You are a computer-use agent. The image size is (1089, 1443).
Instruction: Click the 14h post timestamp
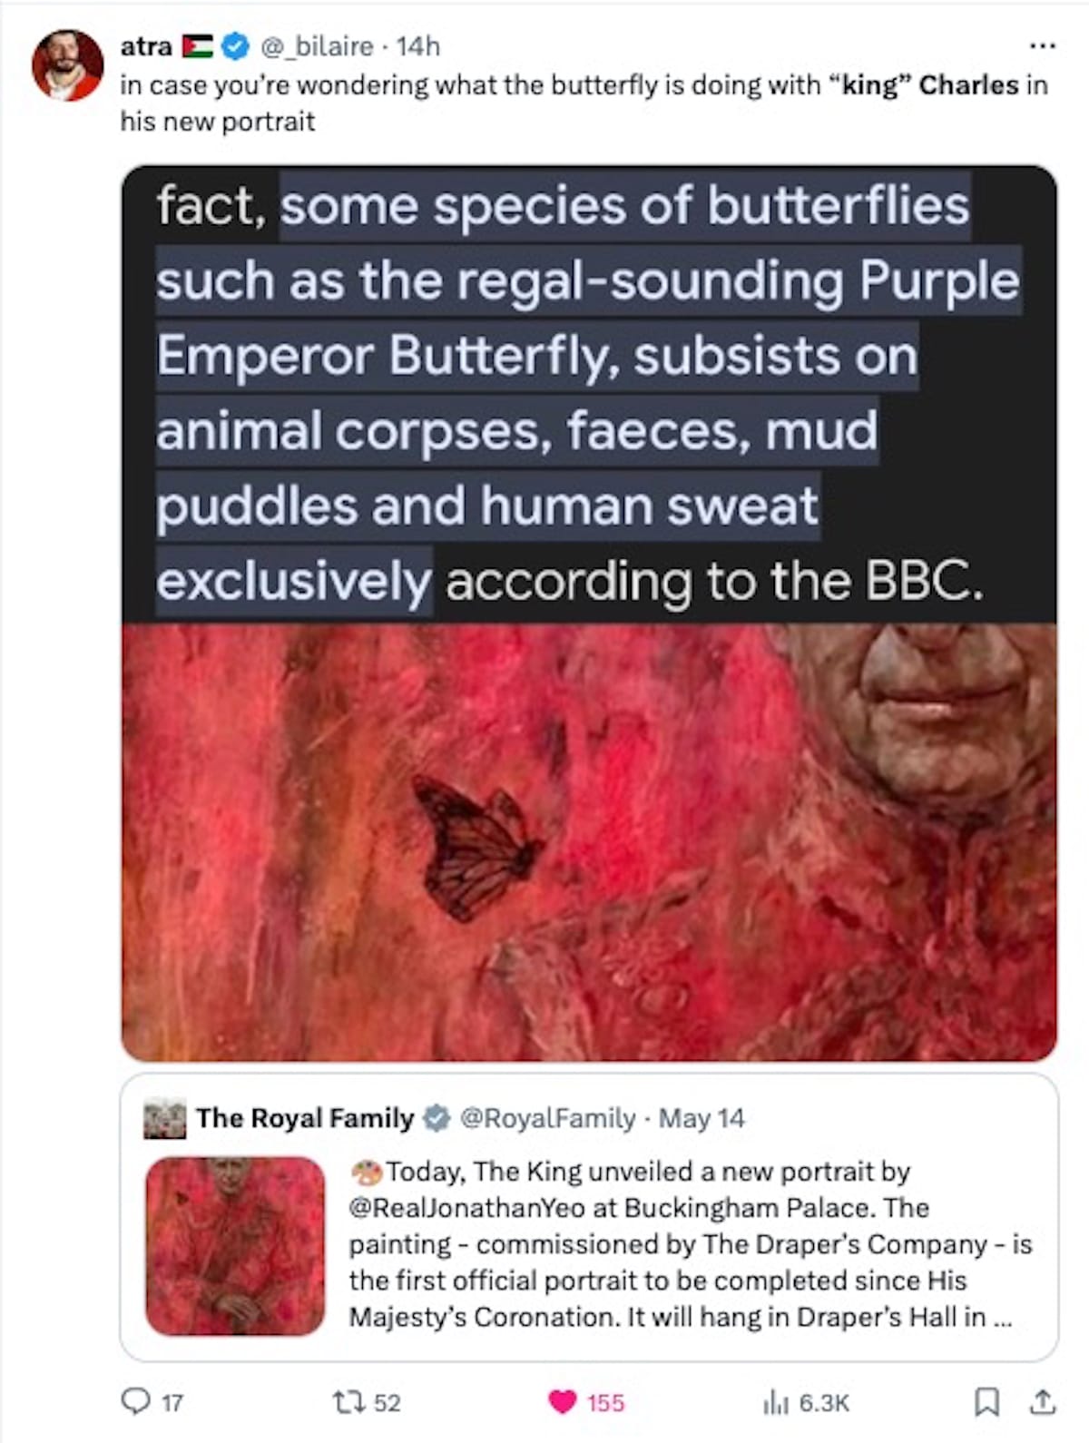tap(418, 46)
